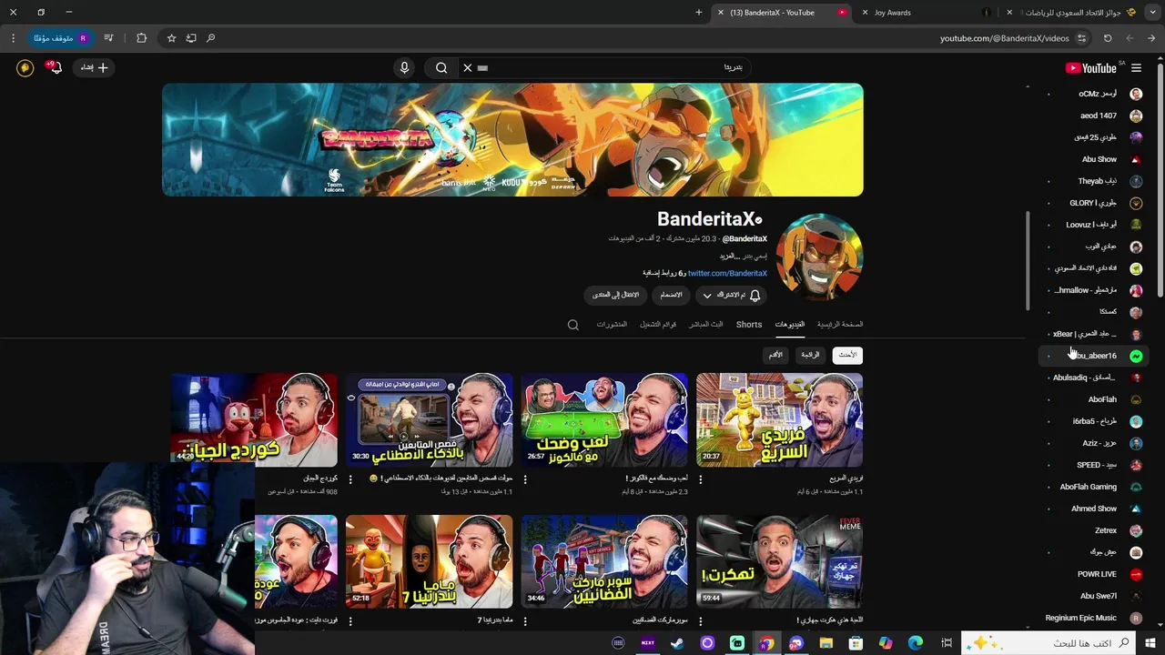
Task: Open AboFlah Gaming channel in sidebar
Action: click(1095, 487)
